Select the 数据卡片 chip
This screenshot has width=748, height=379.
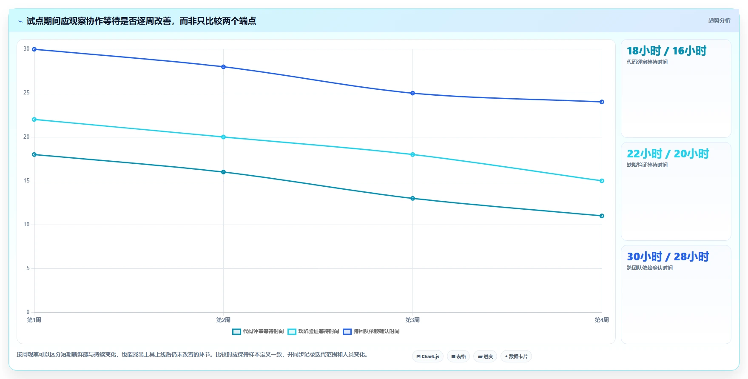(x=516, y=356)
